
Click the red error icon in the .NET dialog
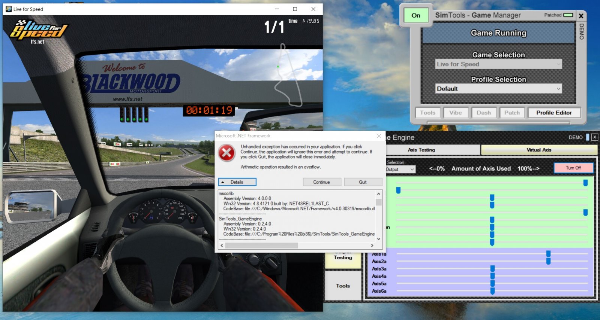tap(227, 153)
